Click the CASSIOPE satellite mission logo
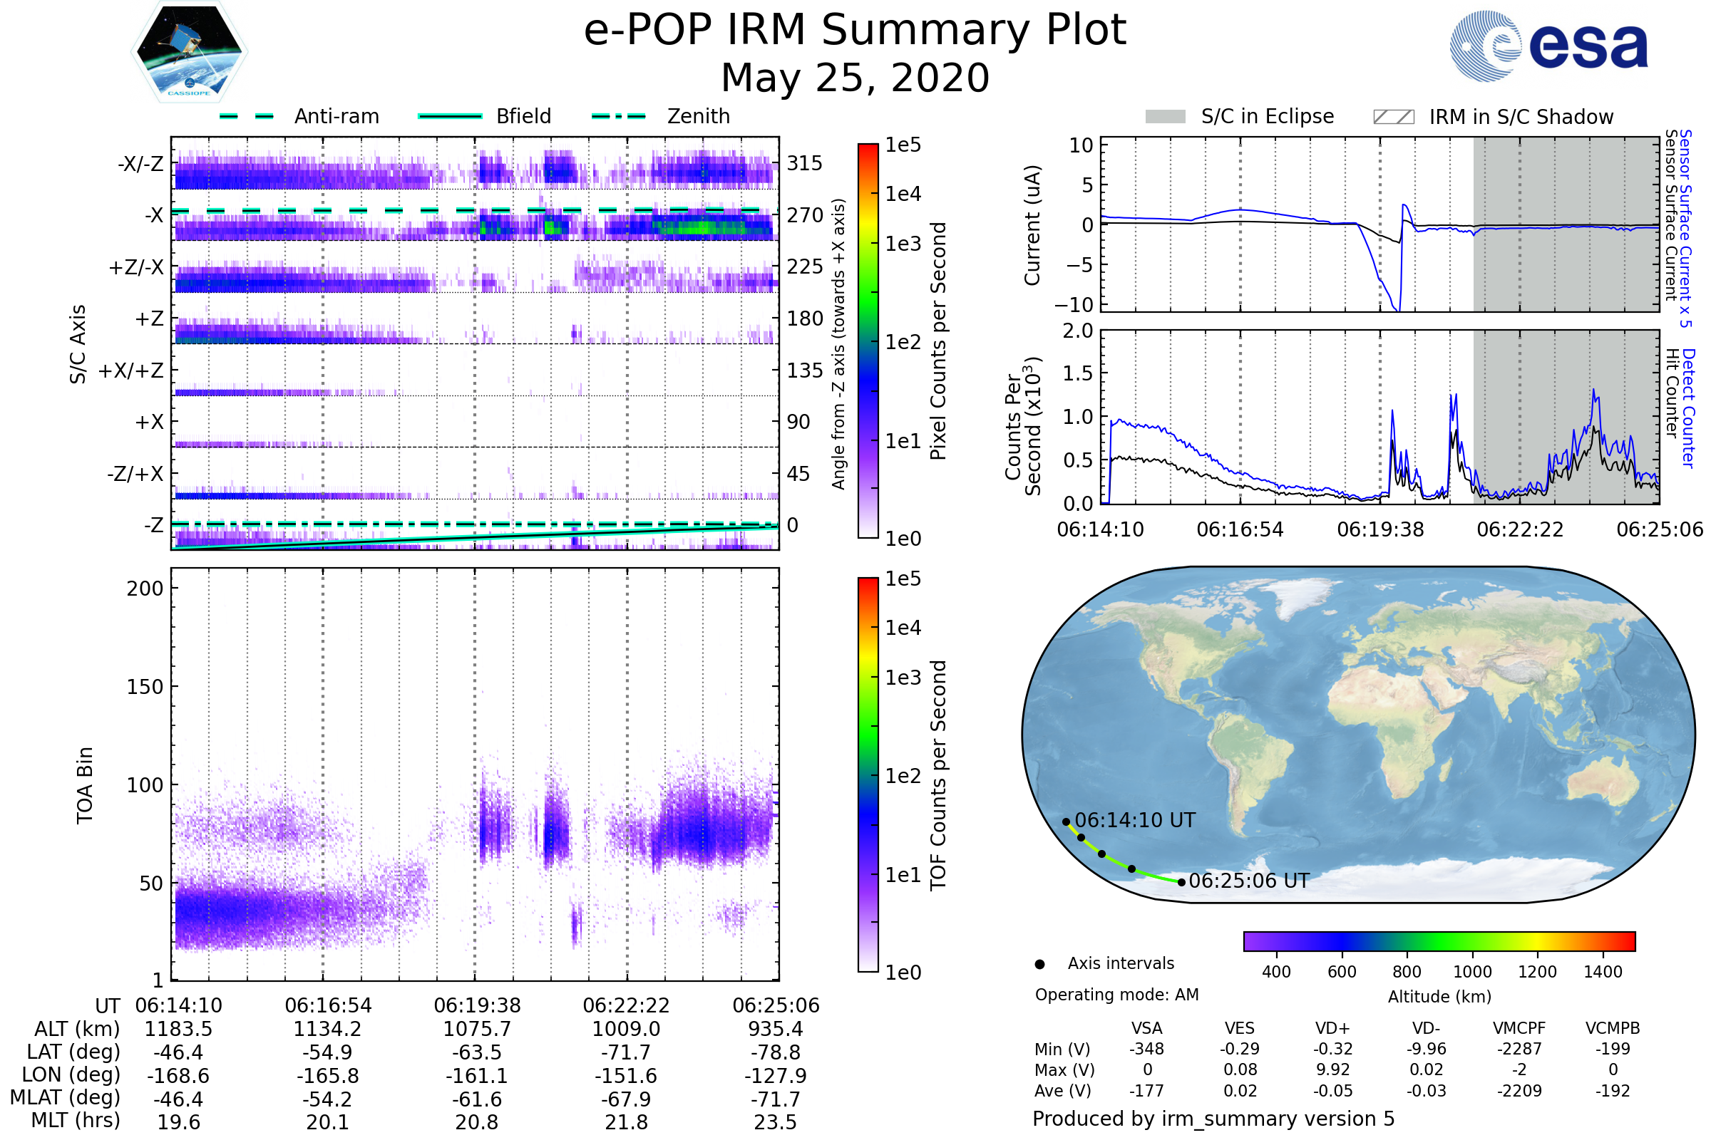Image resolution: width=1711 pixels, height=1140 pixels. 189,52
